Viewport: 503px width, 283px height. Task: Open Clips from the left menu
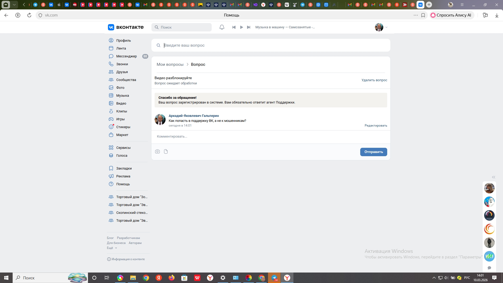122,111
